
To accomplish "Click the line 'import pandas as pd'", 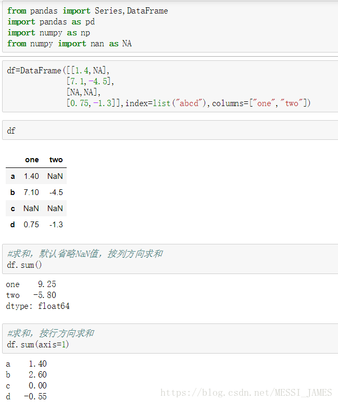I will click(51, 22).
